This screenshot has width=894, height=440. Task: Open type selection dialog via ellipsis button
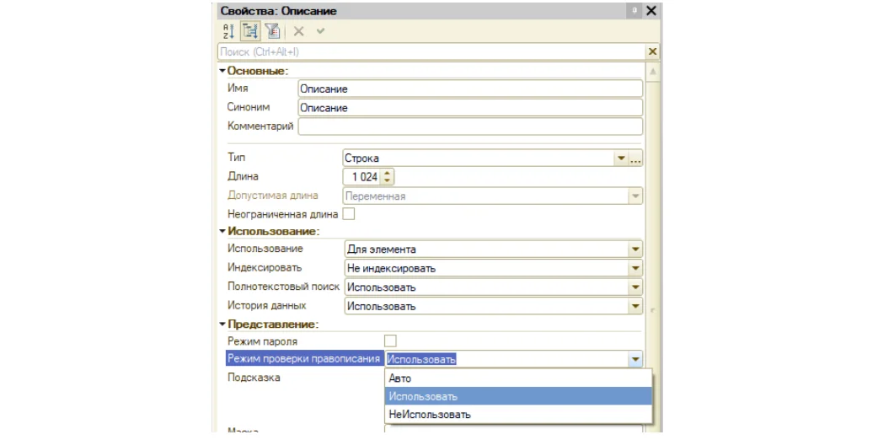click(635, 158)
